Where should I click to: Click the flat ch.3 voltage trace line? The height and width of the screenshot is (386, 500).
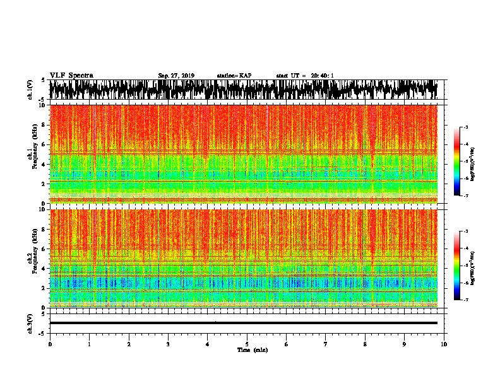point(244,323)
